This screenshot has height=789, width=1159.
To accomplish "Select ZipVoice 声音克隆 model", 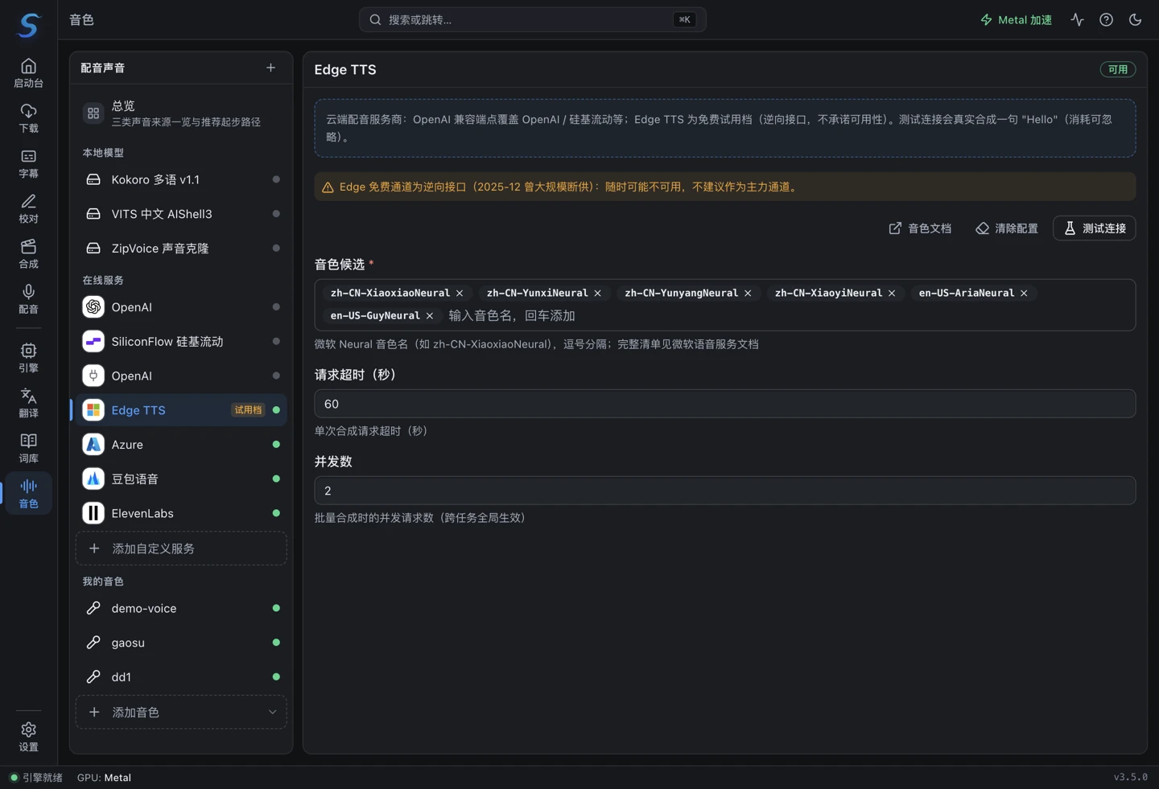I will point(181,248).
